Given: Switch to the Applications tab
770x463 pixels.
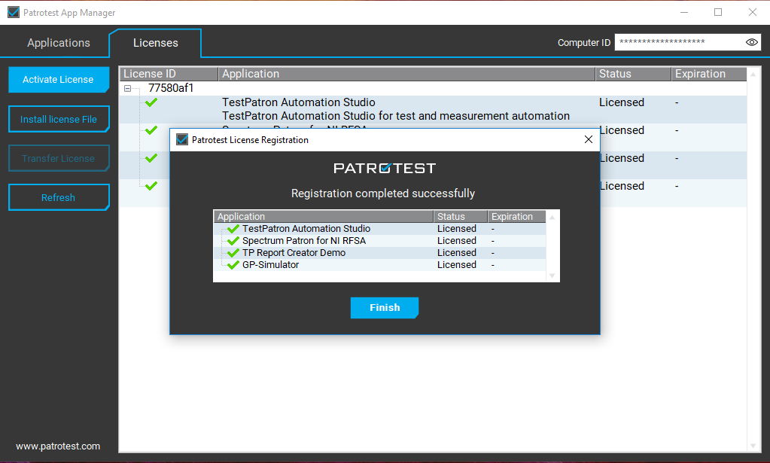Looking at the screenshot, I should tap(59, 43).
